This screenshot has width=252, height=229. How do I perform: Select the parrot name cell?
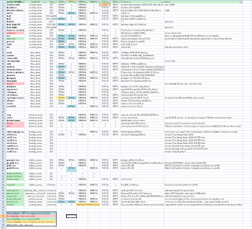pos(15,42)
